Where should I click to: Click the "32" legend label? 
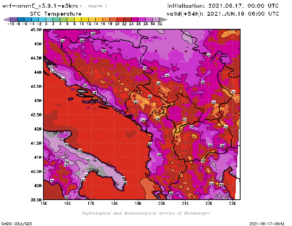pos(160,24)
